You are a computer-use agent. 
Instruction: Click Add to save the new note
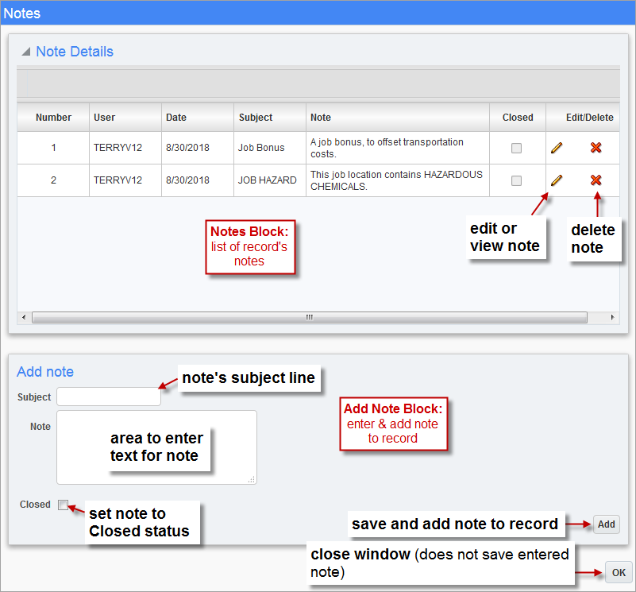click(x=606, y=524)
